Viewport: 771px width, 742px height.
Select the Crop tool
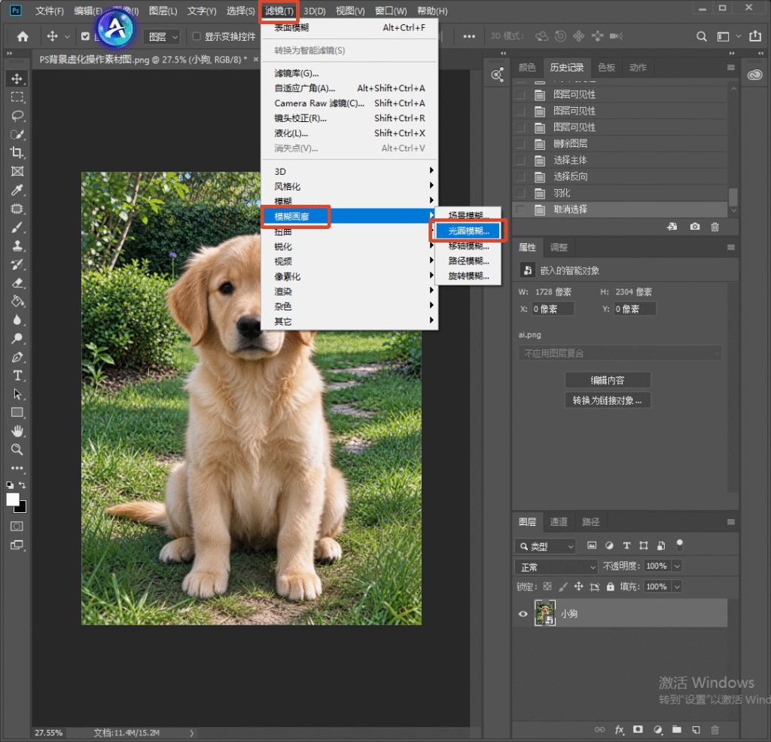pos(17,152)
